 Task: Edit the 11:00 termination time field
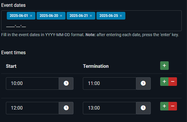(109, 84)
